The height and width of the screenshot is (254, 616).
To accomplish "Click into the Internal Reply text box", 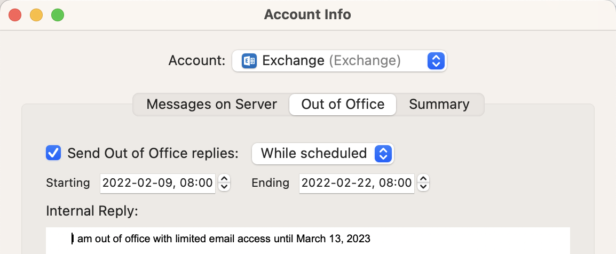I will [x=307, y=240].
